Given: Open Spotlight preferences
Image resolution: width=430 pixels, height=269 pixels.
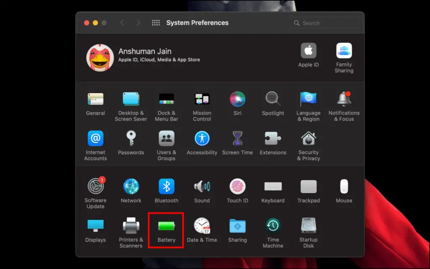Looking at the screenshot, I should [x=273, y=99].
